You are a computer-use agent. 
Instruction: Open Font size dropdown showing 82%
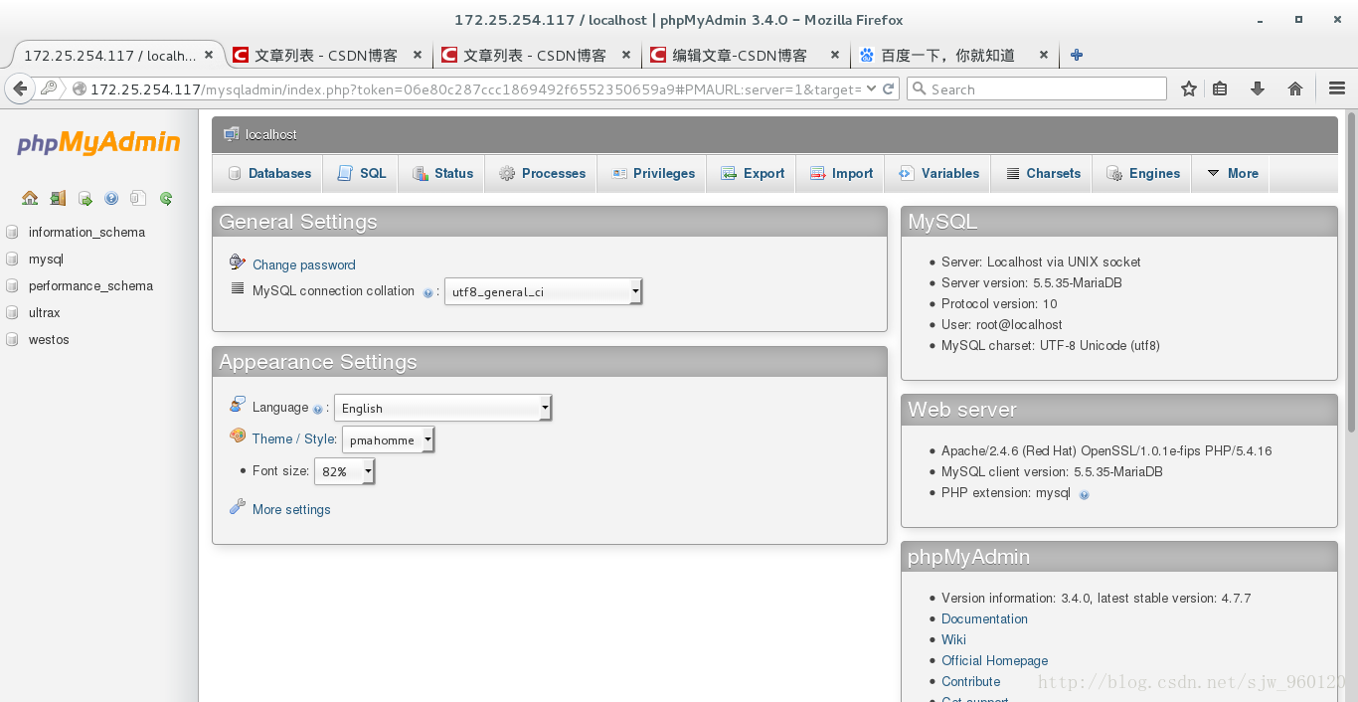click(344, 471)
